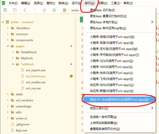Select 网站-PC Web或手机H5 option

119,99
